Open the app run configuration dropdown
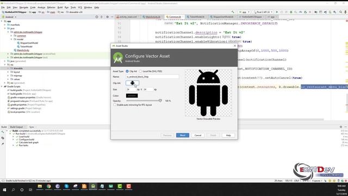Screen dimensions: 348x196 (x=244, y=12)
